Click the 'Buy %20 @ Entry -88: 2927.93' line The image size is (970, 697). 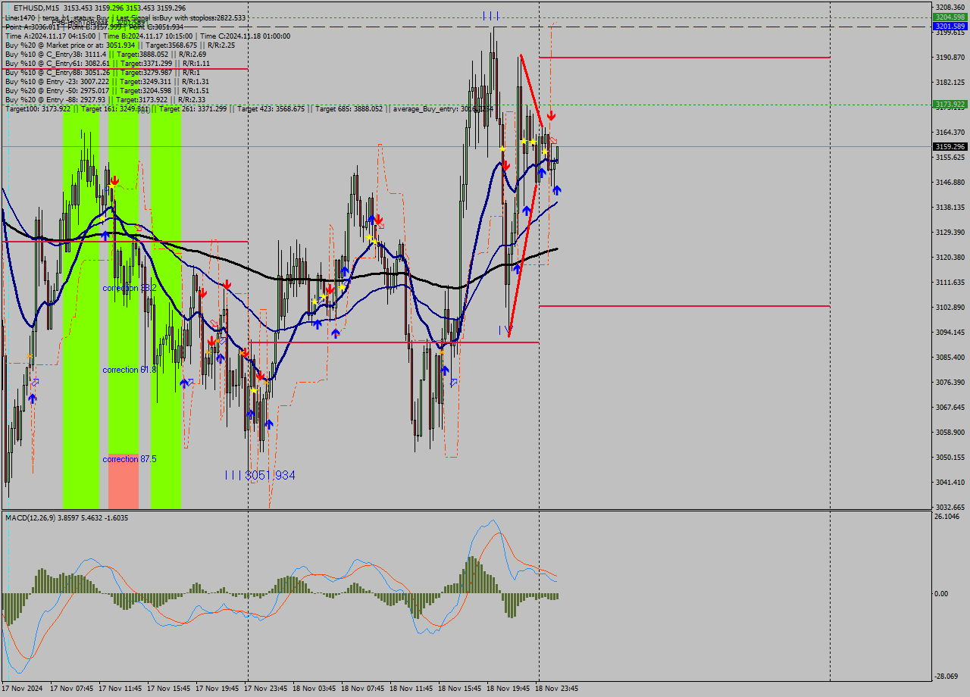(x=105, y=99)
